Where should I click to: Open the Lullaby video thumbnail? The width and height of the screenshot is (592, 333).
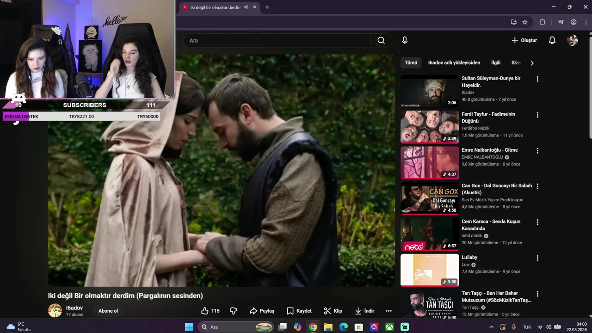tap(430, 270)
